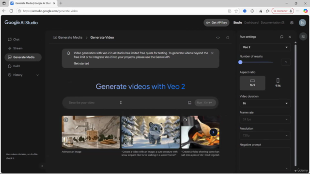310x174 pixels.
Task: Reload the browser page
Action: point(11,11)
